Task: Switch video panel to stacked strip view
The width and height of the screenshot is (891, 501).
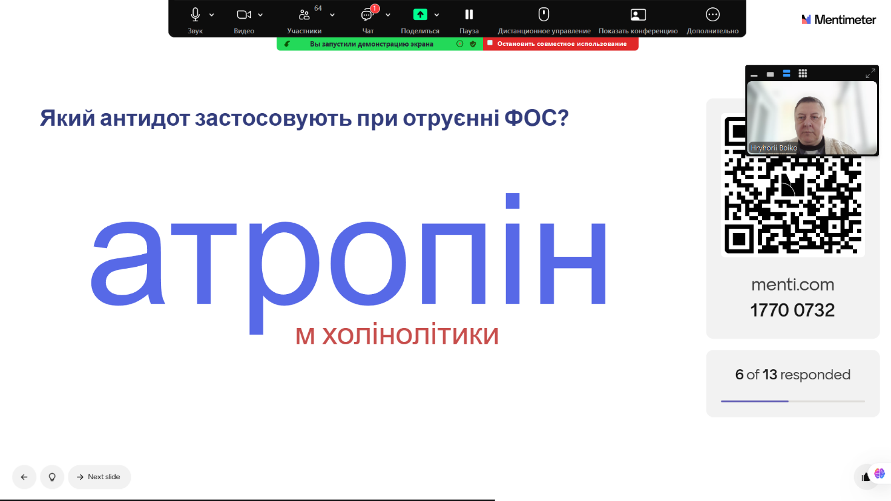Action: click(x=786, y=74)
